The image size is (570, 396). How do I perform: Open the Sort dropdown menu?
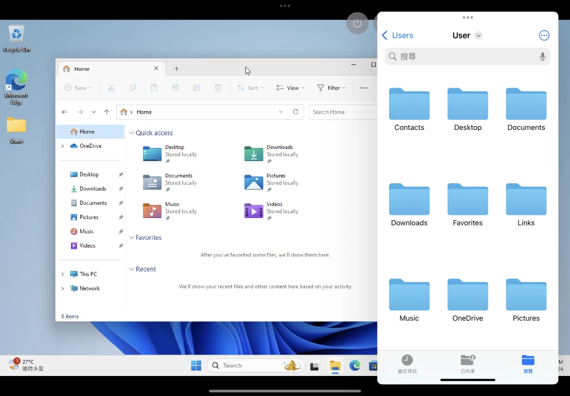pyautogui.click(x=250, y=88)
